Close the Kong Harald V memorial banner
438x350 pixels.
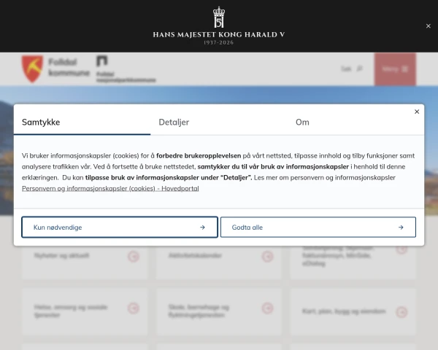click(428, 26)
